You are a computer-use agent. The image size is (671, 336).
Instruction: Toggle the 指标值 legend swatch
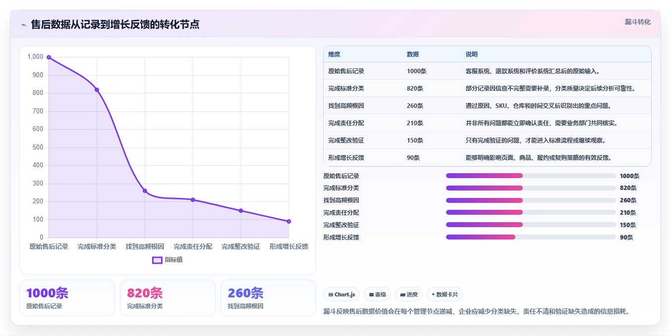(x=157, y=260)
